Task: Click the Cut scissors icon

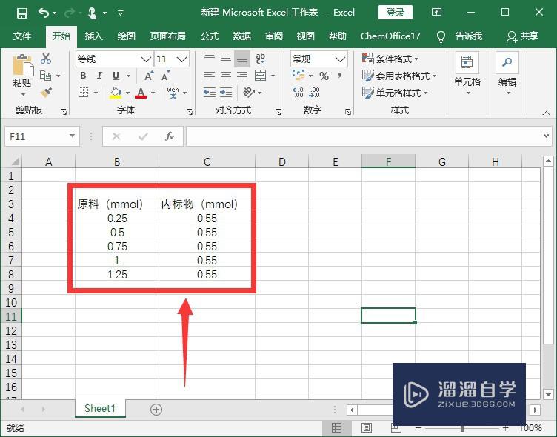Action: point(45,59)
